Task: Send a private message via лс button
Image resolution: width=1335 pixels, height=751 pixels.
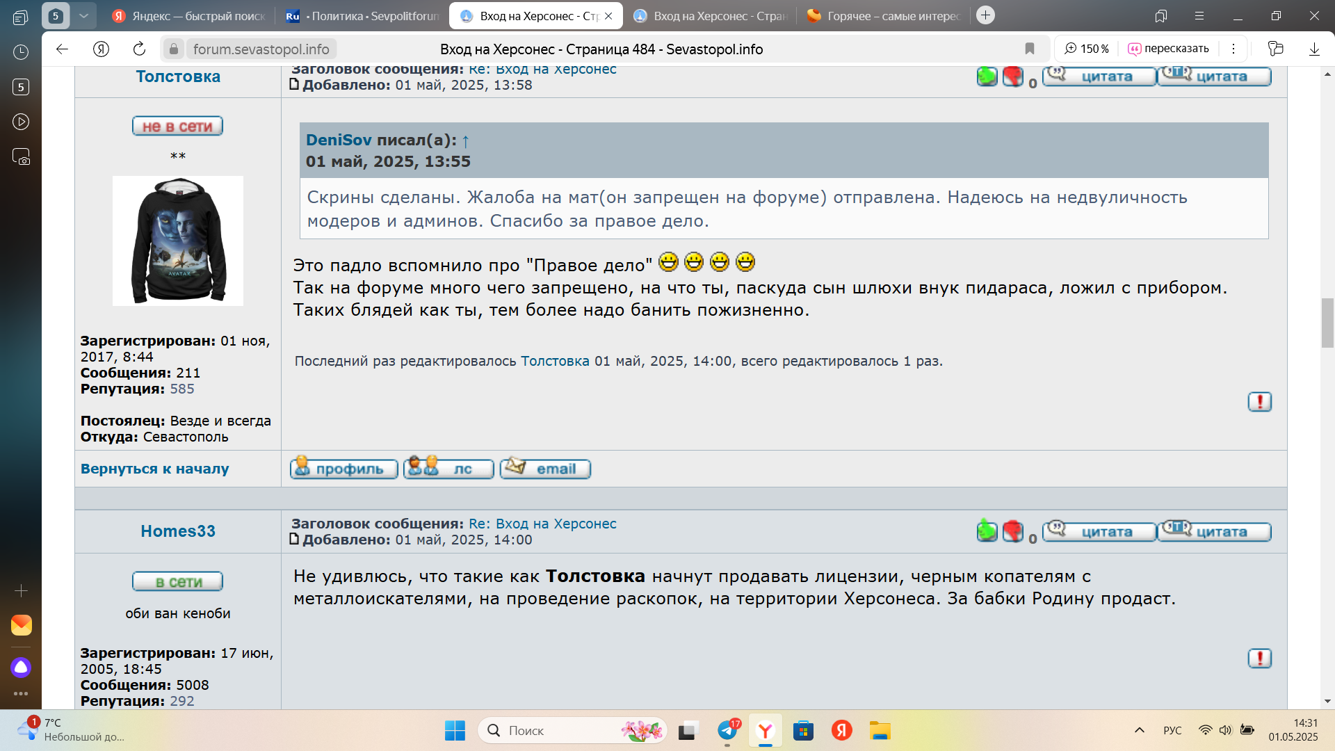Action: 448,469
